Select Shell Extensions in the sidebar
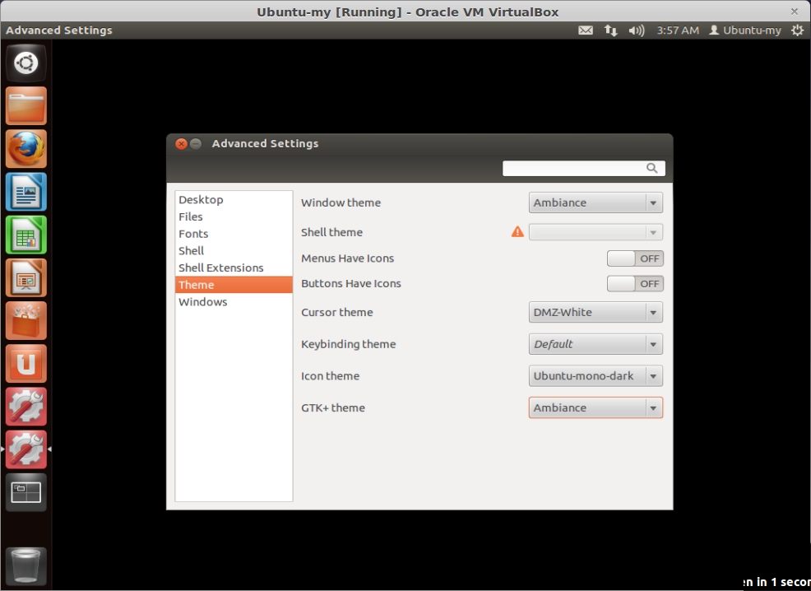 pyautogui.click(x=234, y=268)
